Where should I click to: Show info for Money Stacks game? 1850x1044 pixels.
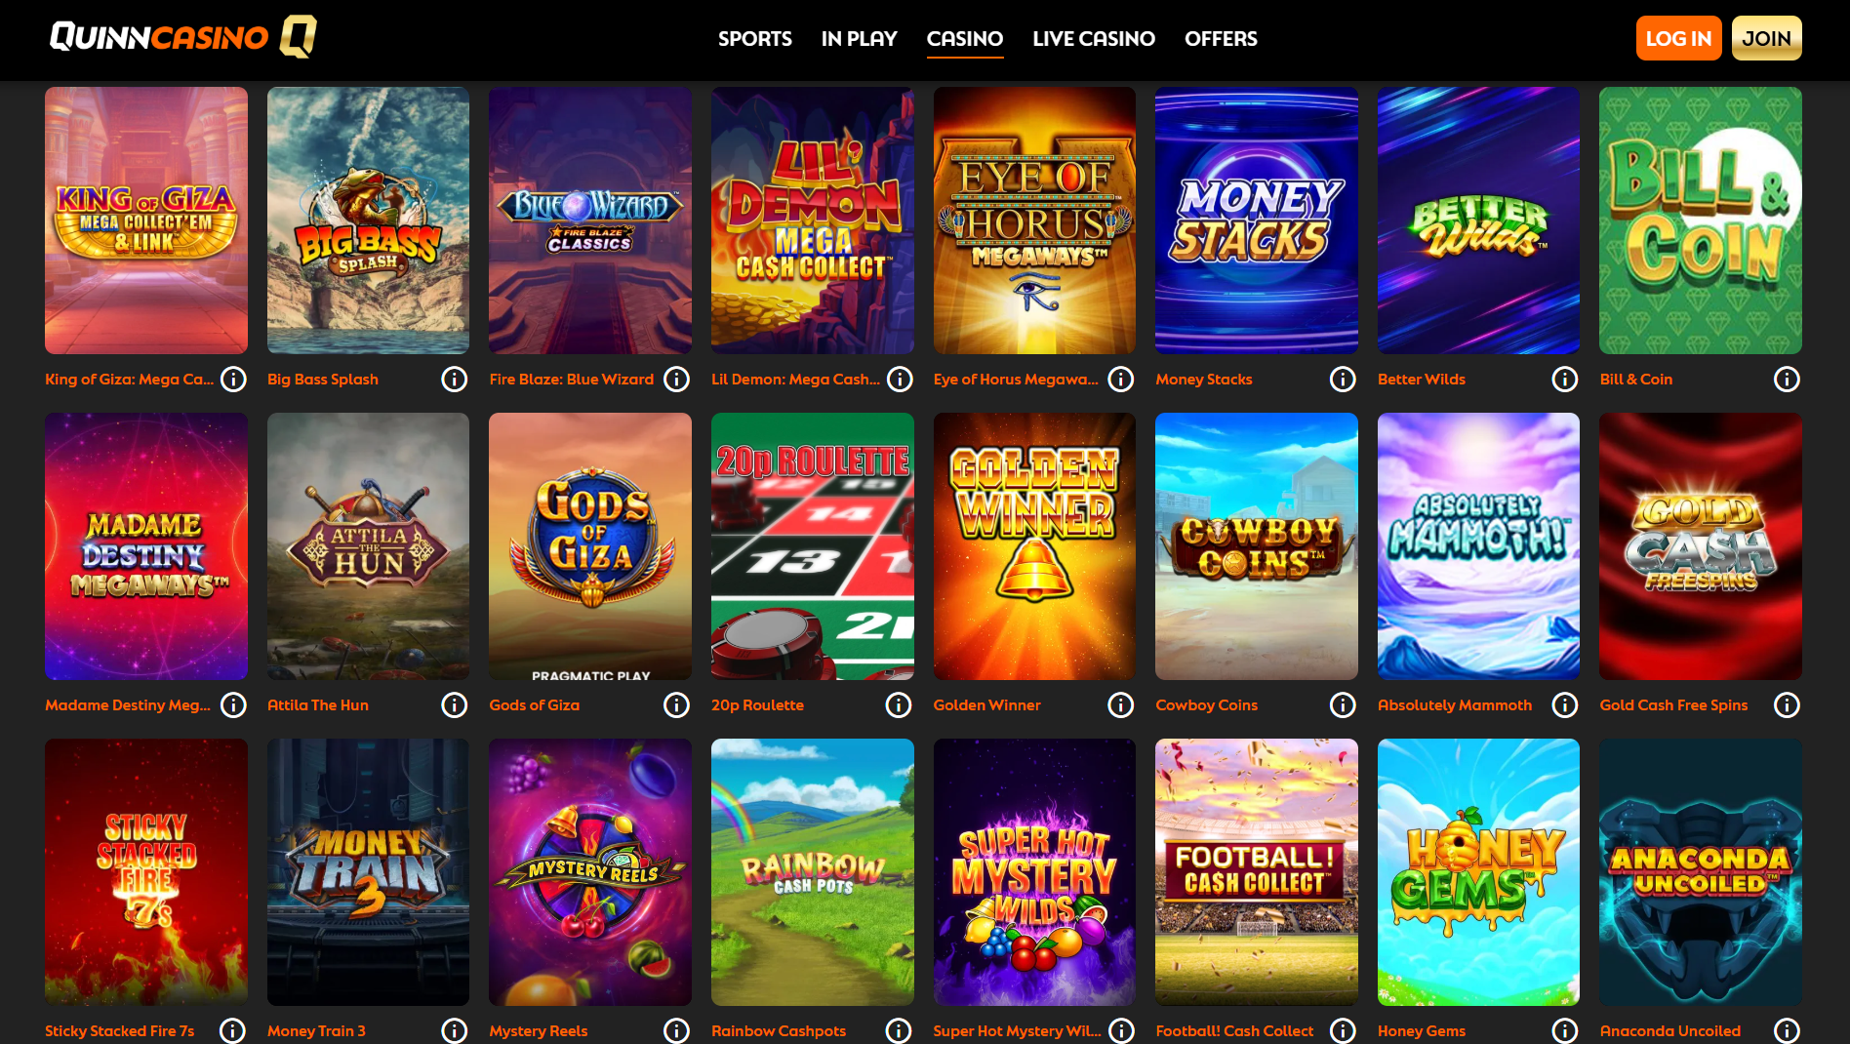tap(1343, 379)
